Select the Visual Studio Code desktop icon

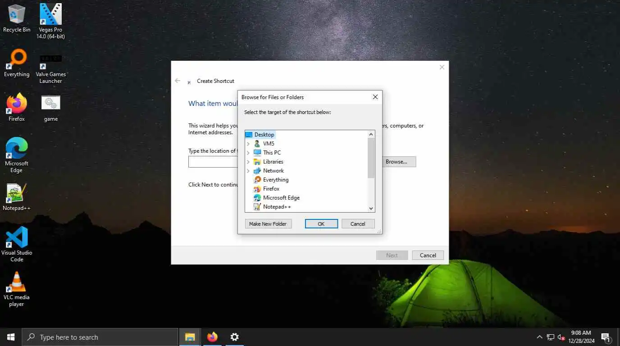coord(17,244)
